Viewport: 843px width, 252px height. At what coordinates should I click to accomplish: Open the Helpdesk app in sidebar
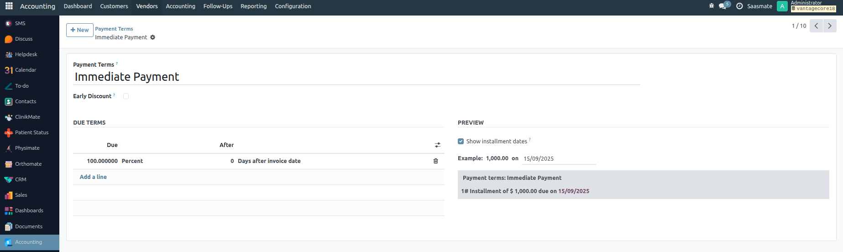26,54
